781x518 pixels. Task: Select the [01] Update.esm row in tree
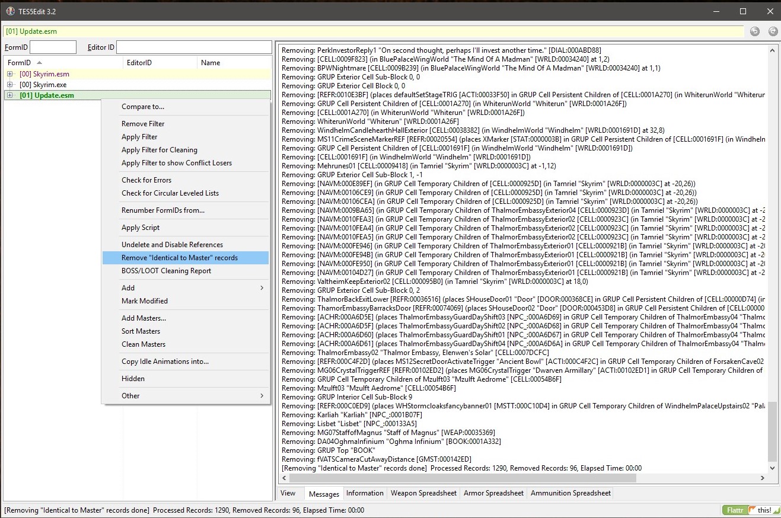(138, 95)
